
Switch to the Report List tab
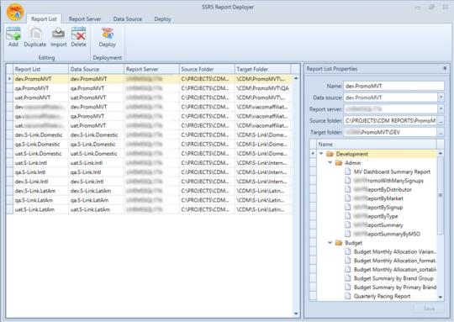click(44, 19)
